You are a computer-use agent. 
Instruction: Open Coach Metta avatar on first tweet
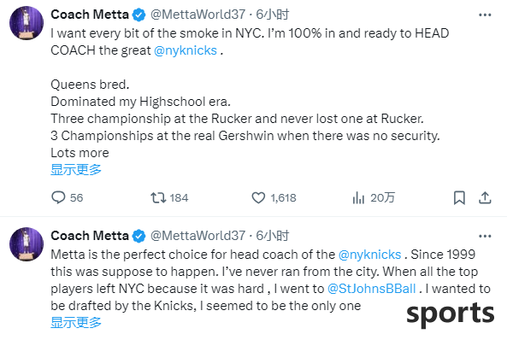pyautogui.click(x=27, y=23)
